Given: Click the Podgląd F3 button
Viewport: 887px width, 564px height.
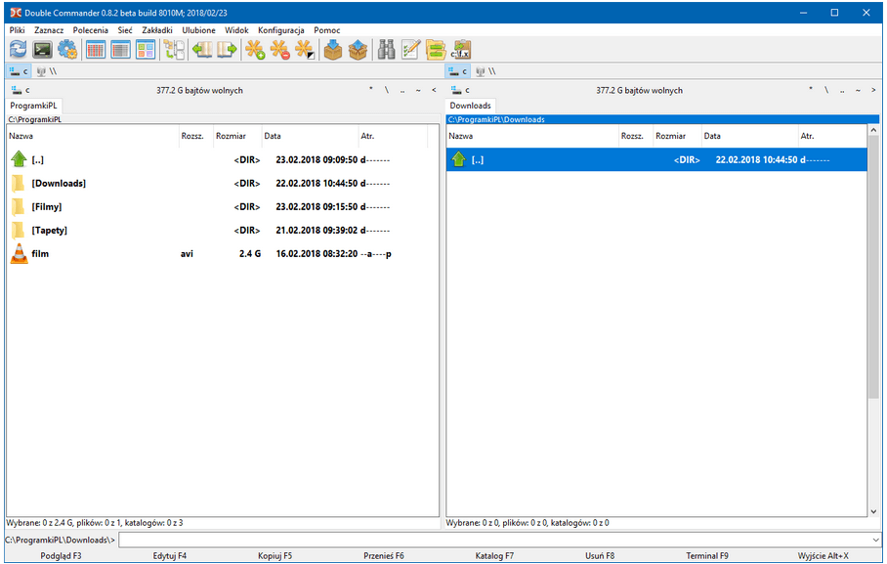Looking at the screenshot, I should [62, 555].
